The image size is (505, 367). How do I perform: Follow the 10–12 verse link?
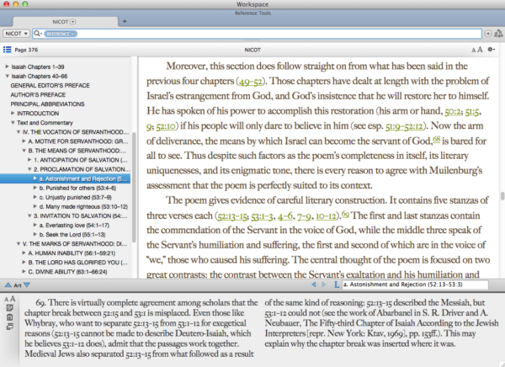(326, 215)
